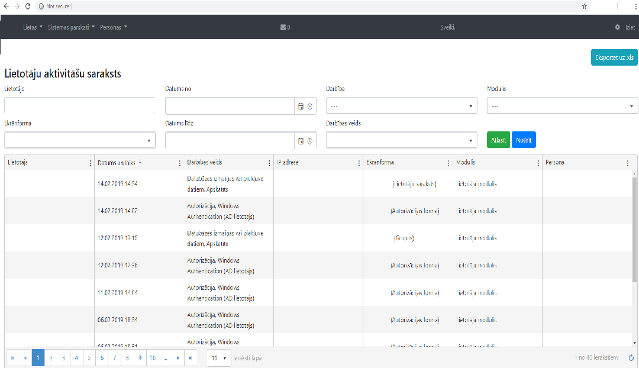Expand the Darbība dropdown
Image resolution: width=639 pixels, height=368 pixels.
401,106
